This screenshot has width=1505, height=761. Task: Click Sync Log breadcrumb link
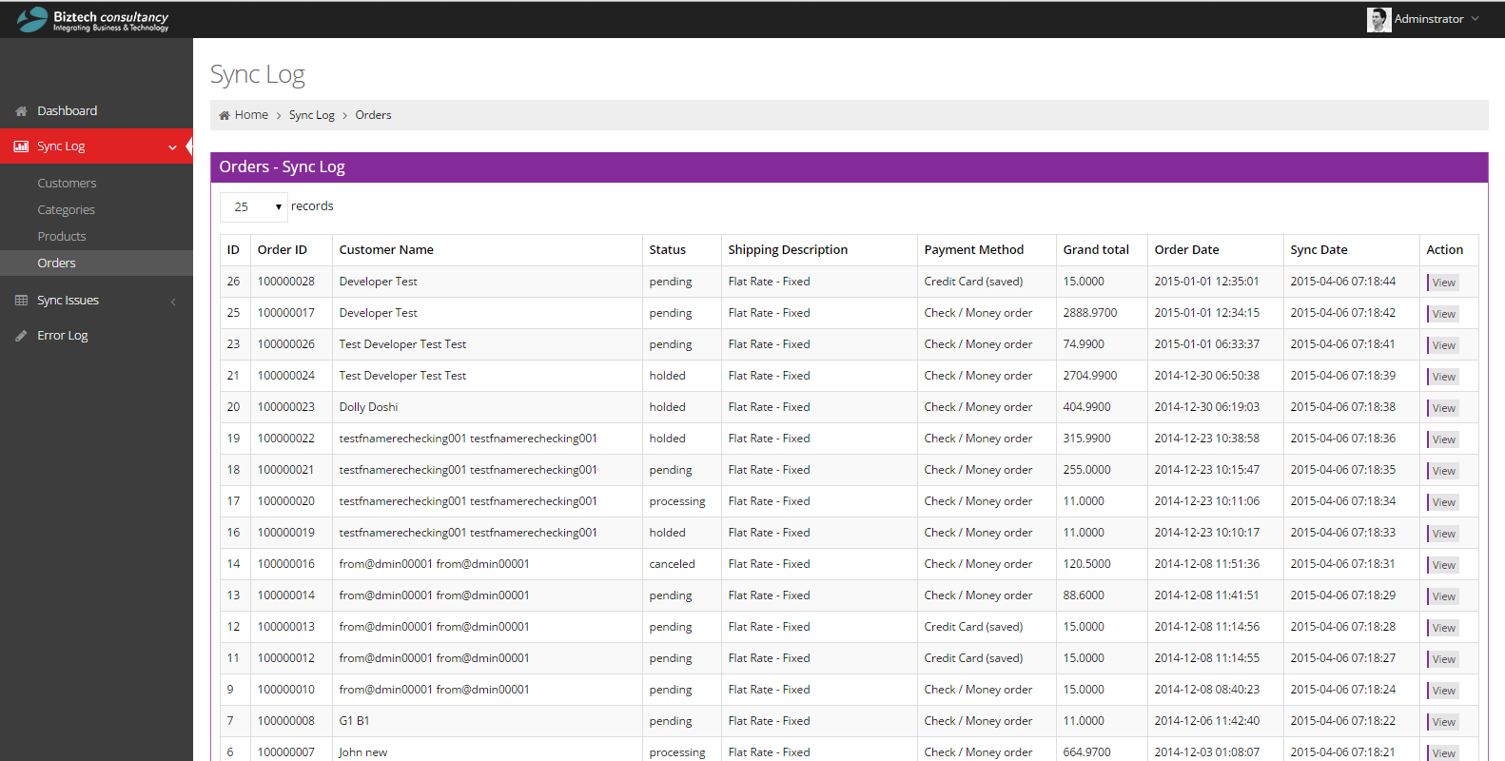point(311,115)
